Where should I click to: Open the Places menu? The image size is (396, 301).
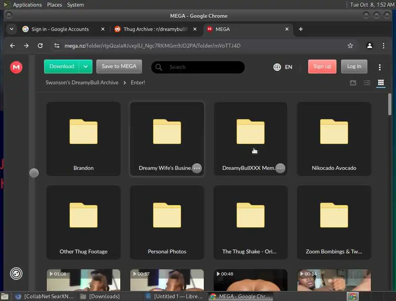(54, 5)
